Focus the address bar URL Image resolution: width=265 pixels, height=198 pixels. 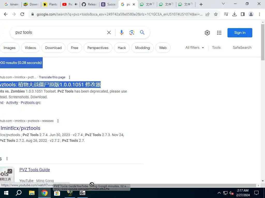119,14
